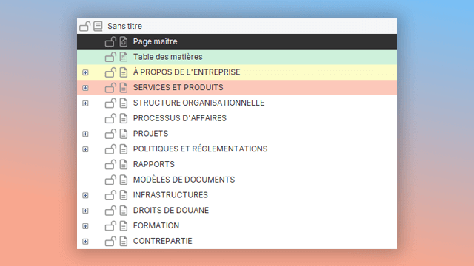
Task: Click the lock icon on MODÈLES DE DOCUMENTS
Action: pos(110,180)
